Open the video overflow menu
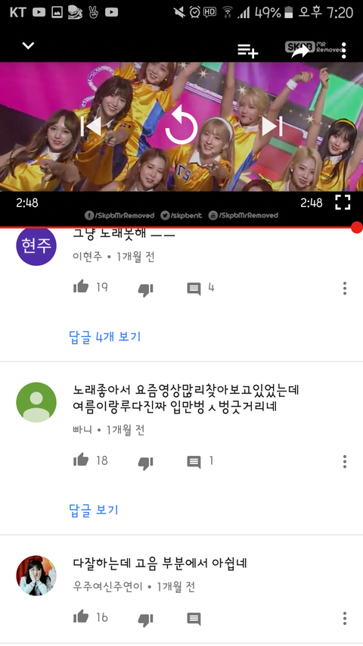363x646 pixels. 343,51
